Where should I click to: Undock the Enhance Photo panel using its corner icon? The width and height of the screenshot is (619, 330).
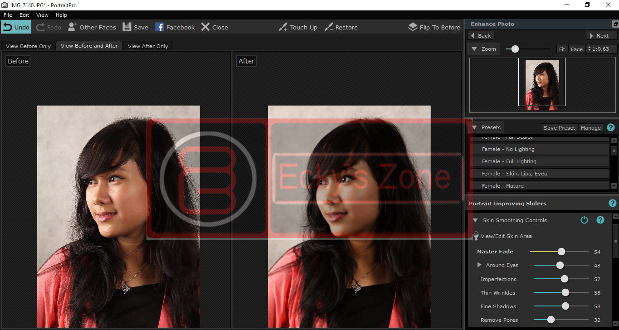pos(615,24)
